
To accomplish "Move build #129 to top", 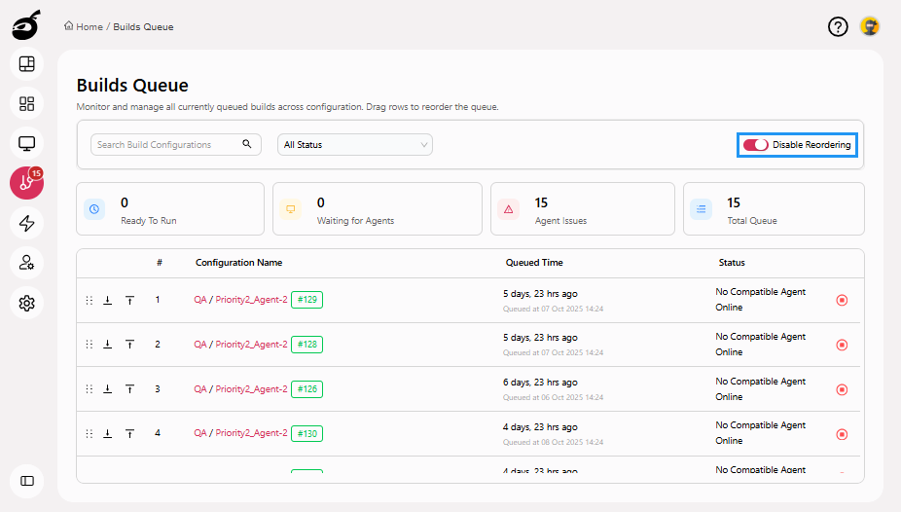I will pyautogui.click(x=129, y=300).
